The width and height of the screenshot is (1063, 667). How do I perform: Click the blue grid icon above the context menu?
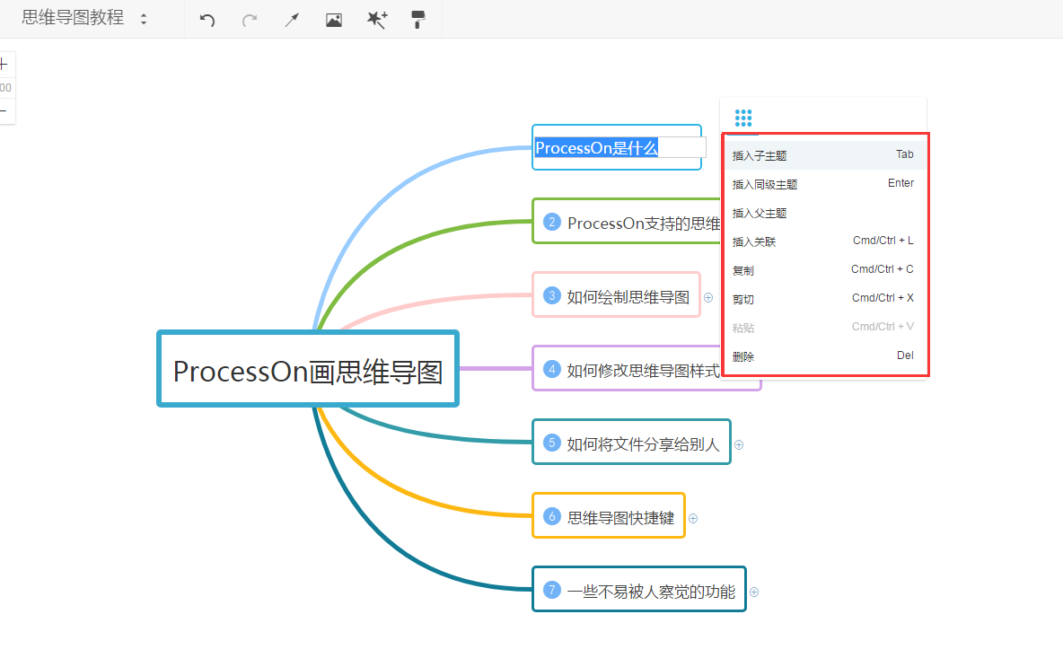pyautogui.click(x=743, y=117)
